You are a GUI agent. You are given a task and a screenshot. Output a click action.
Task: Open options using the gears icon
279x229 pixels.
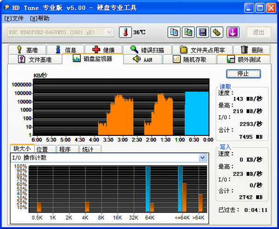click(217, 32)
